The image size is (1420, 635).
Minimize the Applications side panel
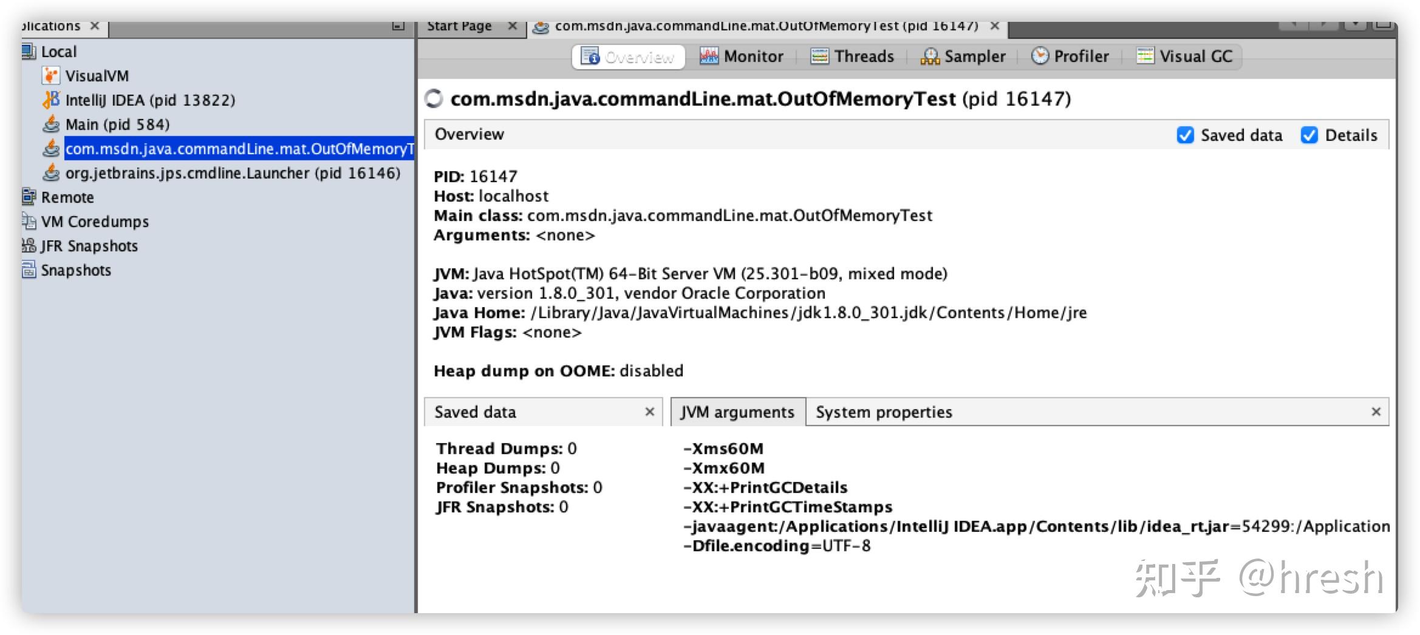[398, 26]
